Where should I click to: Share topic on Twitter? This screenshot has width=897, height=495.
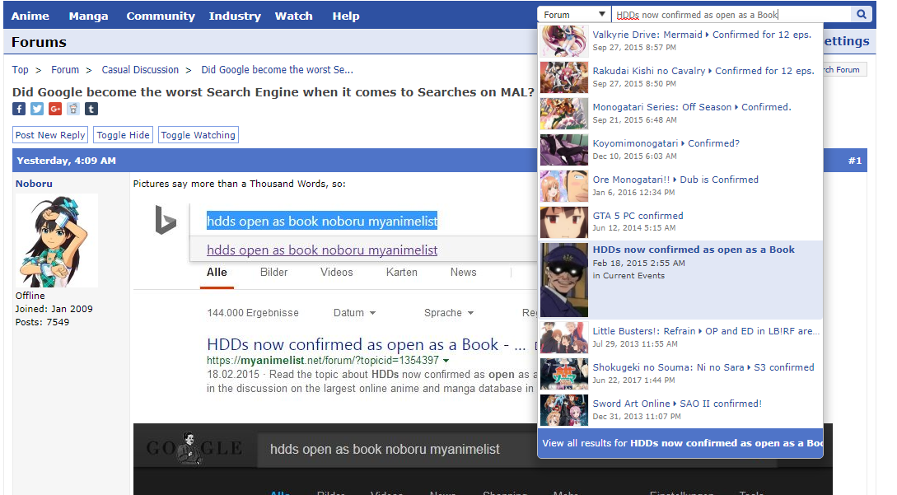point(37,109)
